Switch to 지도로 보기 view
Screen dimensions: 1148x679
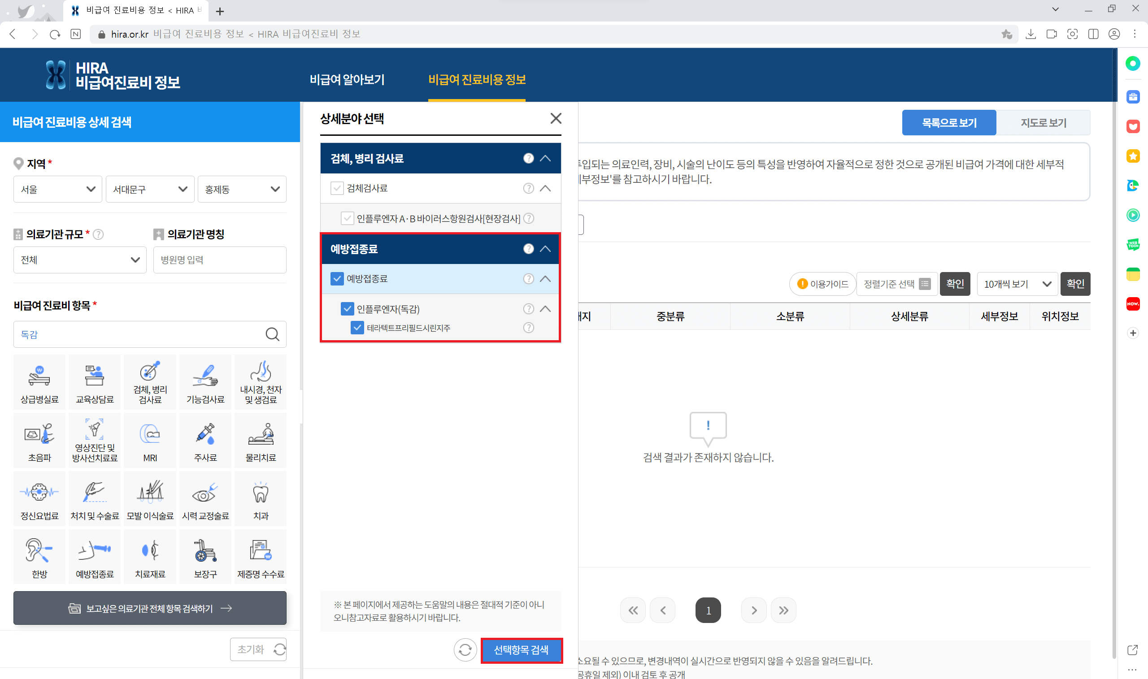click(x=1044, y=122)
